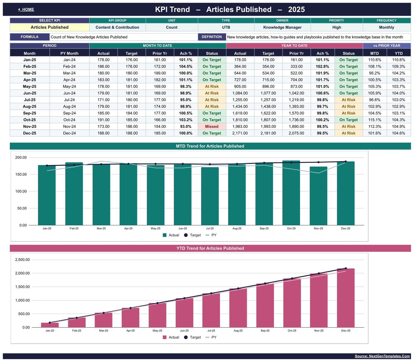Click the Actual legend swatch in MTD chart

(165, 235)
